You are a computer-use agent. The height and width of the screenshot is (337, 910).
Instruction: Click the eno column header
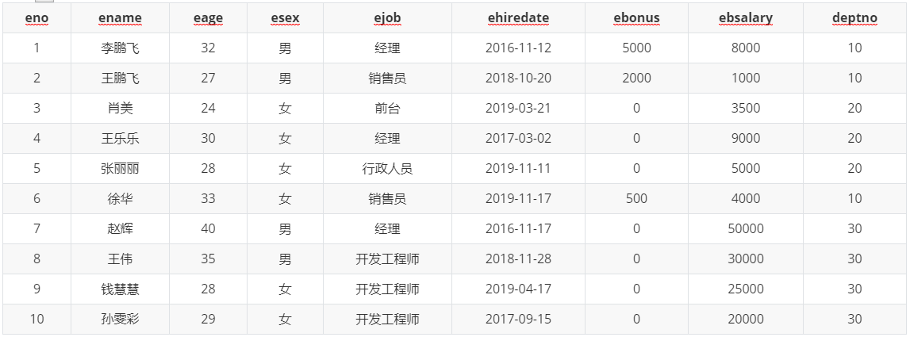coord(36,18)
